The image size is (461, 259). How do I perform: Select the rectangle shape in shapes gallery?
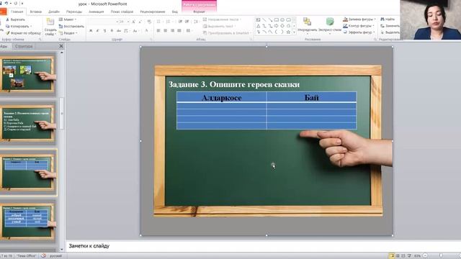pyautogui.click(x=277, y=20)
